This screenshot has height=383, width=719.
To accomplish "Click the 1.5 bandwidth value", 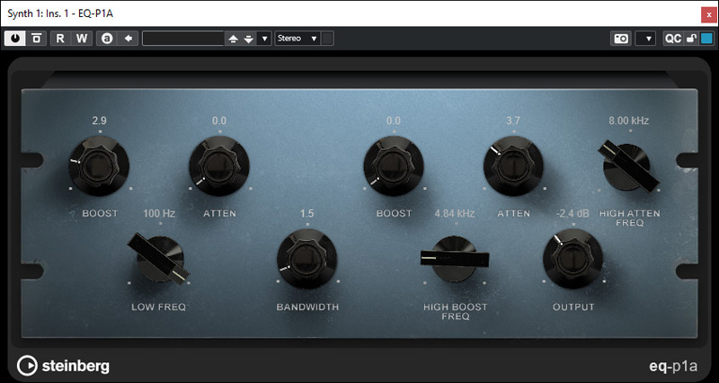I will point(306,213).
